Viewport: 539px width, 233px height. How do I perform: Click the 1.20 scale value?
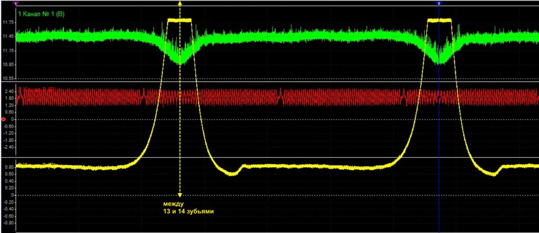[11, 106]
